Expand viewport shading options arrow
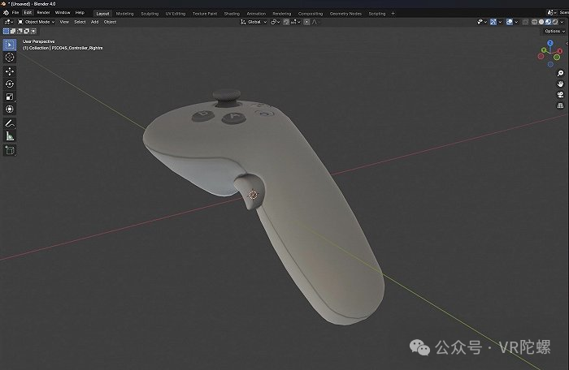569x370 pixels. click(x=562, y=22)
